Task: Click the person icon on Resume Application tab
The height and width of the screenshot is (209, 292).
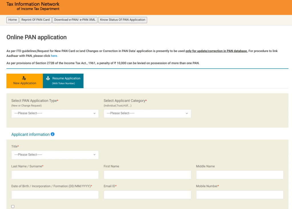Action: [x=48, y=78]
